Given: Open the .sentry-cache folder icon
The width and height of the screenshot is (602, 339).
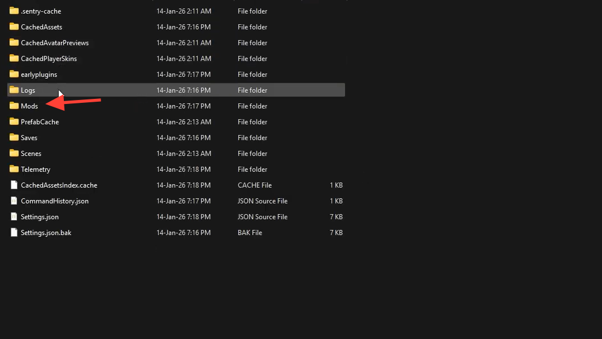Looking at the screenshot, I should 14,11.
